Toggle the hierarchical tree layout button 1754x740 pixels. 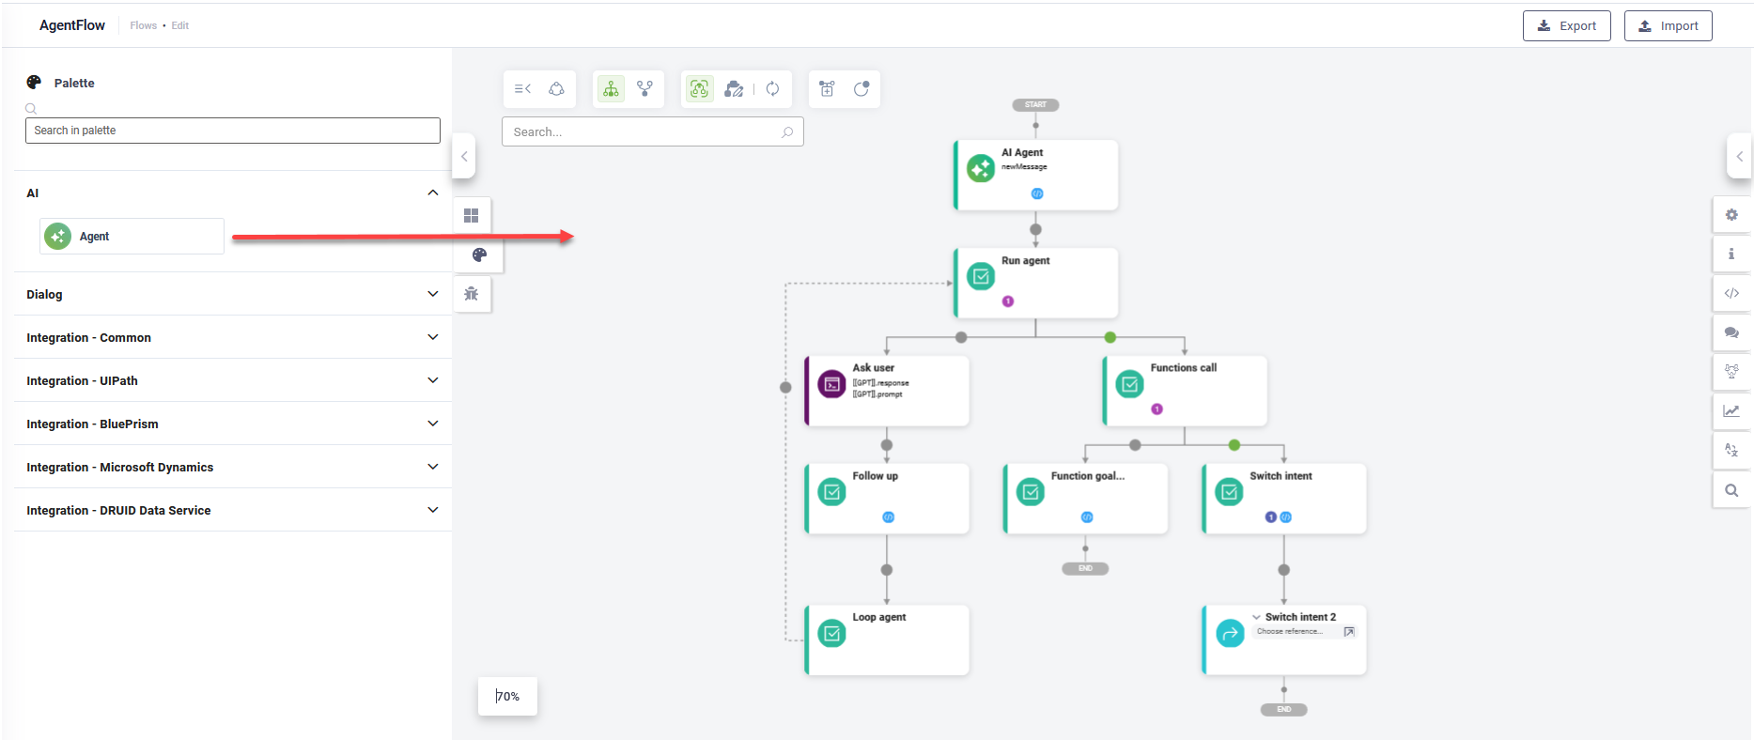pyautogui.click(x=611, y=89)
